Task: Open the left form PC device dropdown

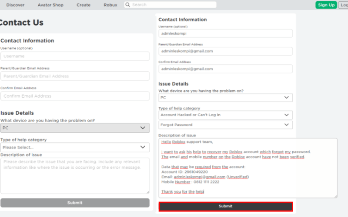Action: (x=75, y=128)
